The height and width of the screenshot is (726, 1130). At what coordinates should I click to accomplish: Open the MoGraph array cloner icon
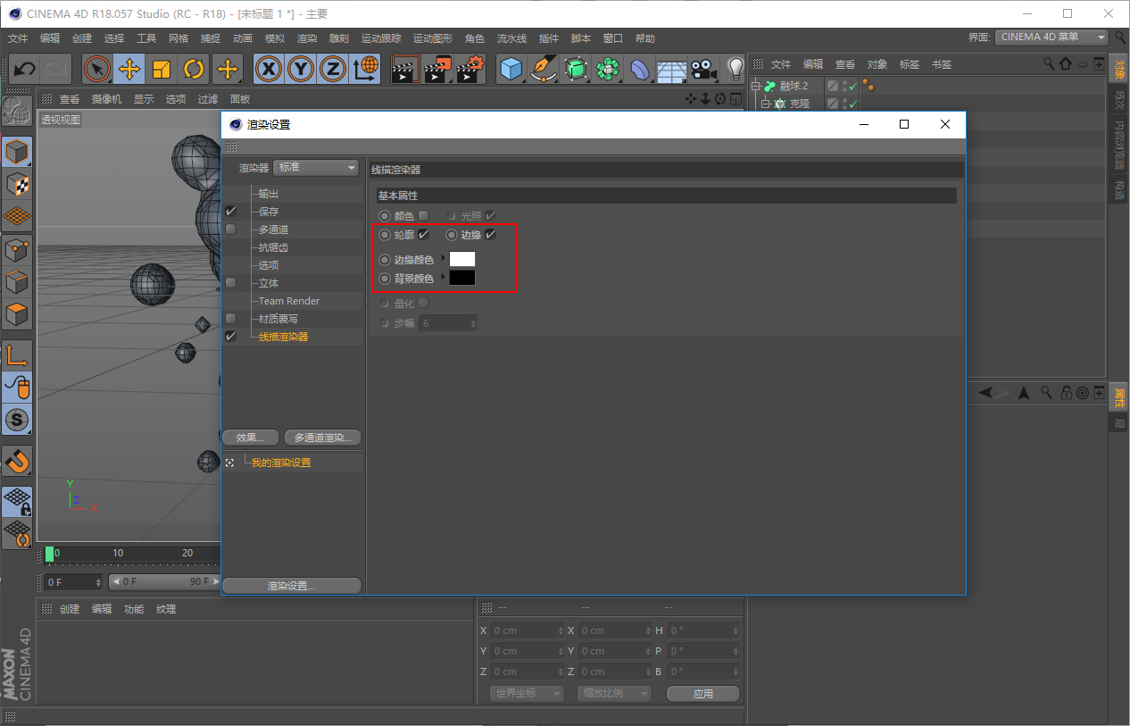[609, 69]
